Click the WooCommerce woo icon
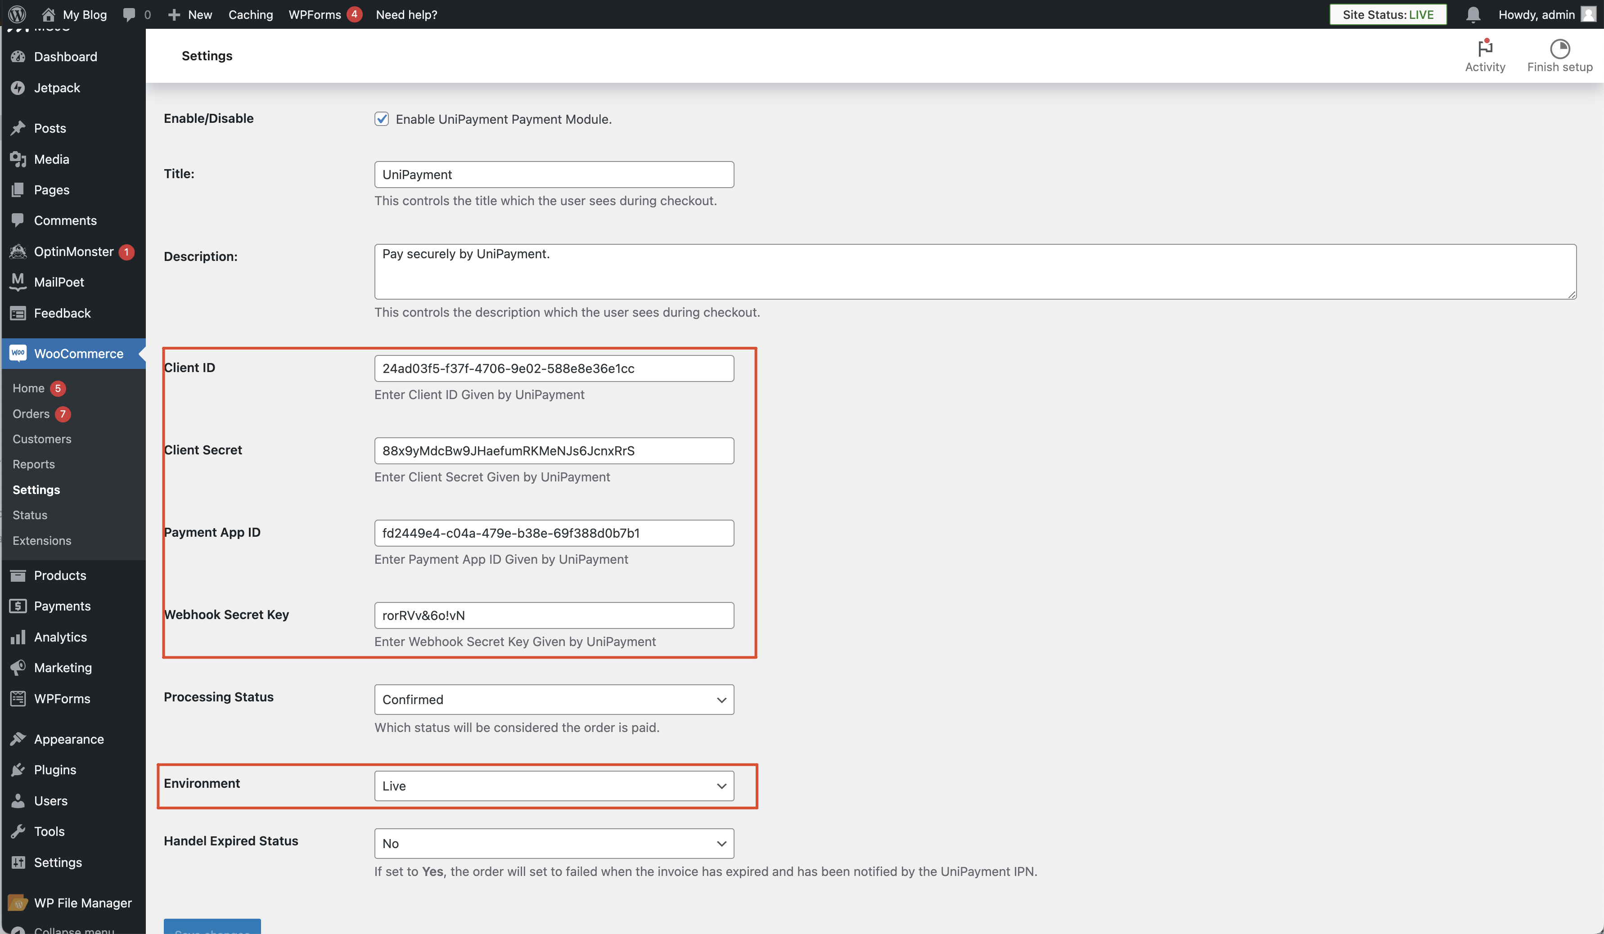The image size is (1604, 934). click(x=18, y=353)
